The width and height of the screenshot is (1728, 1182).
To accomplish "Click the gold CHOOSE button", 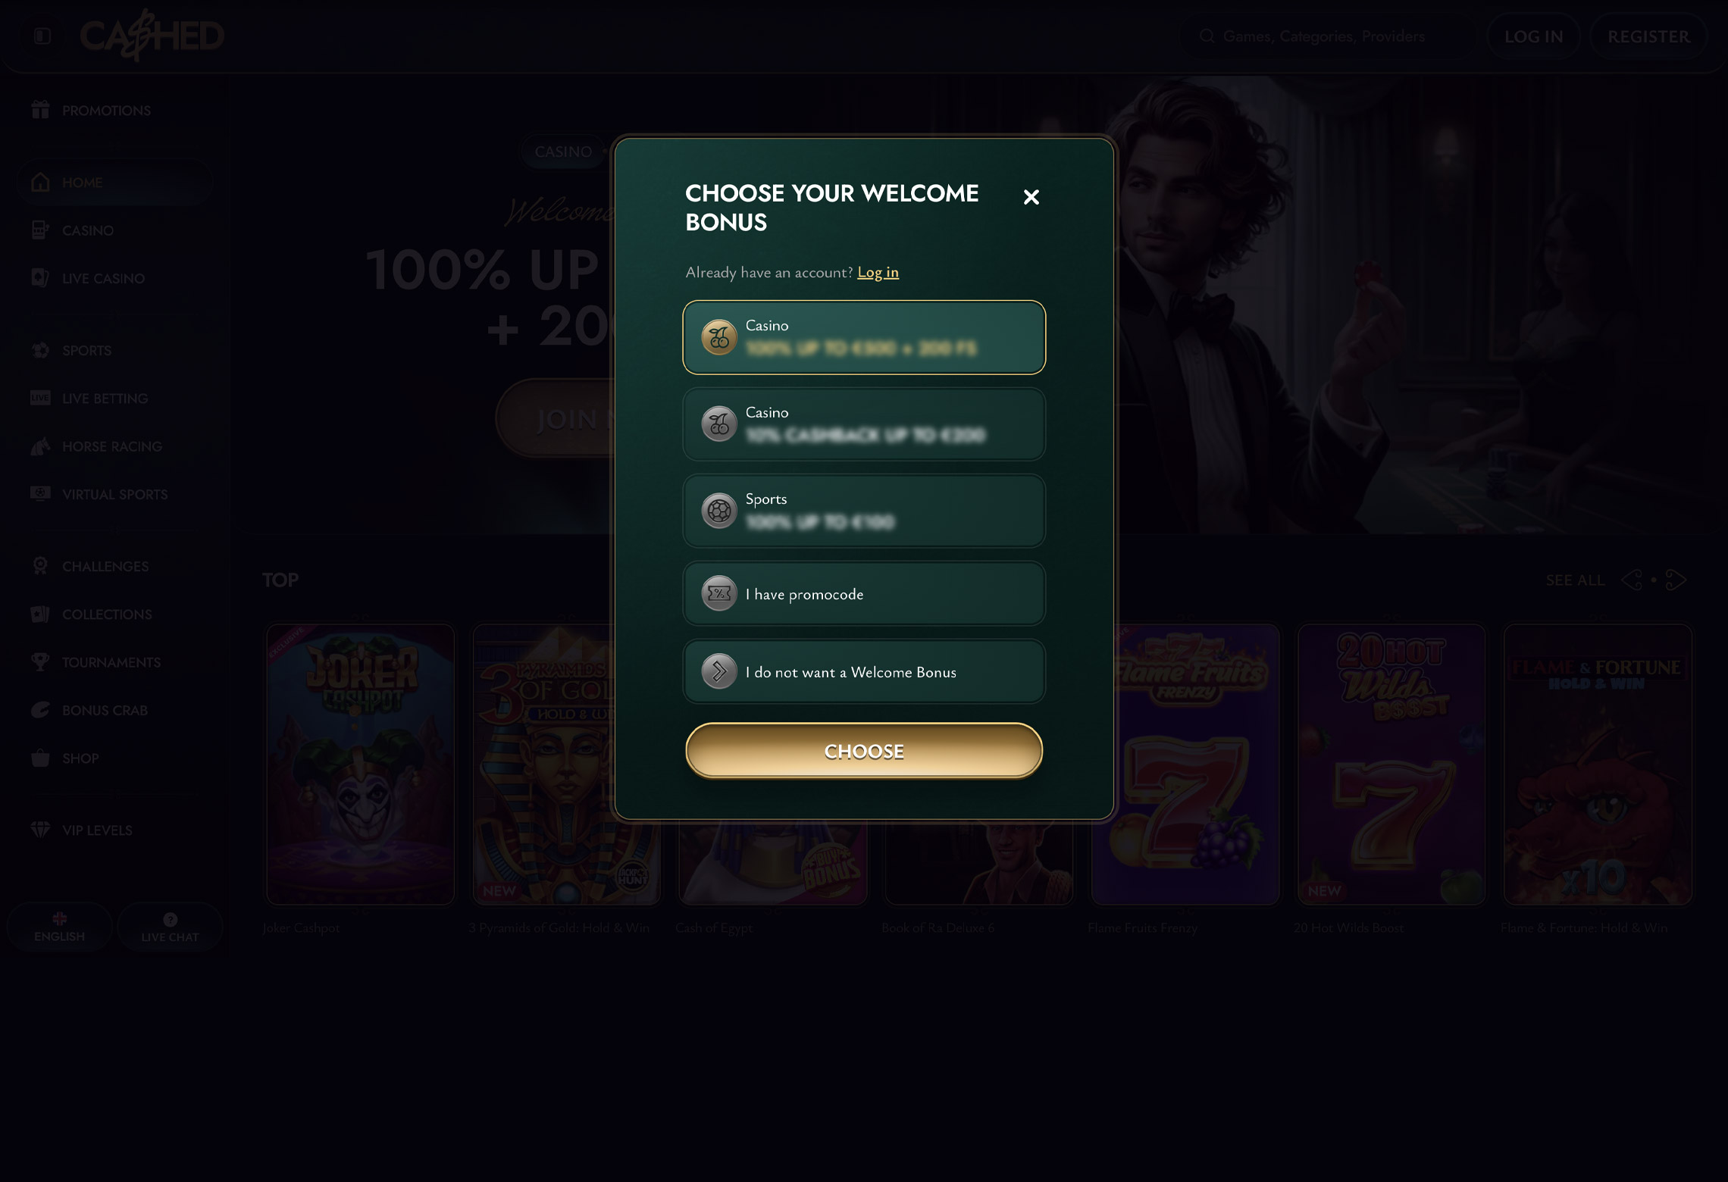I will coord(864,751).
